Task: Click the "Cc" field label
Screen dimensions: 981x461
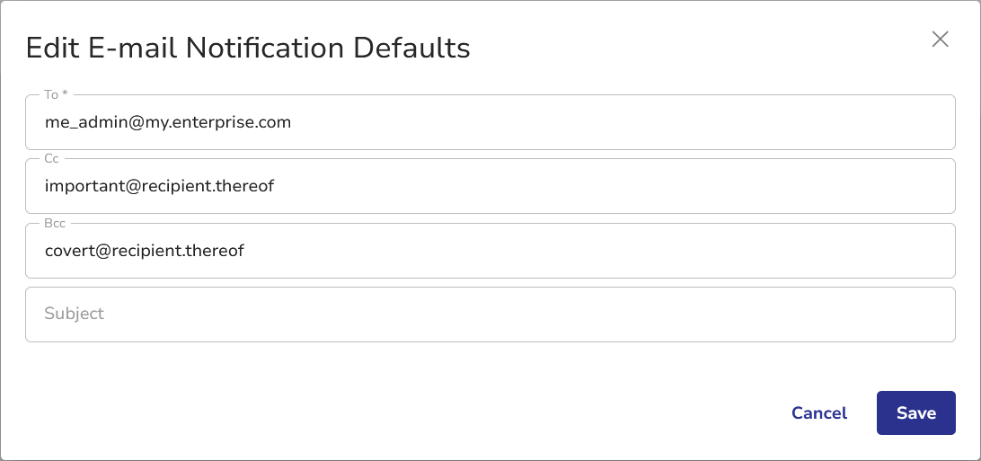Action: [x=51, y=159]
